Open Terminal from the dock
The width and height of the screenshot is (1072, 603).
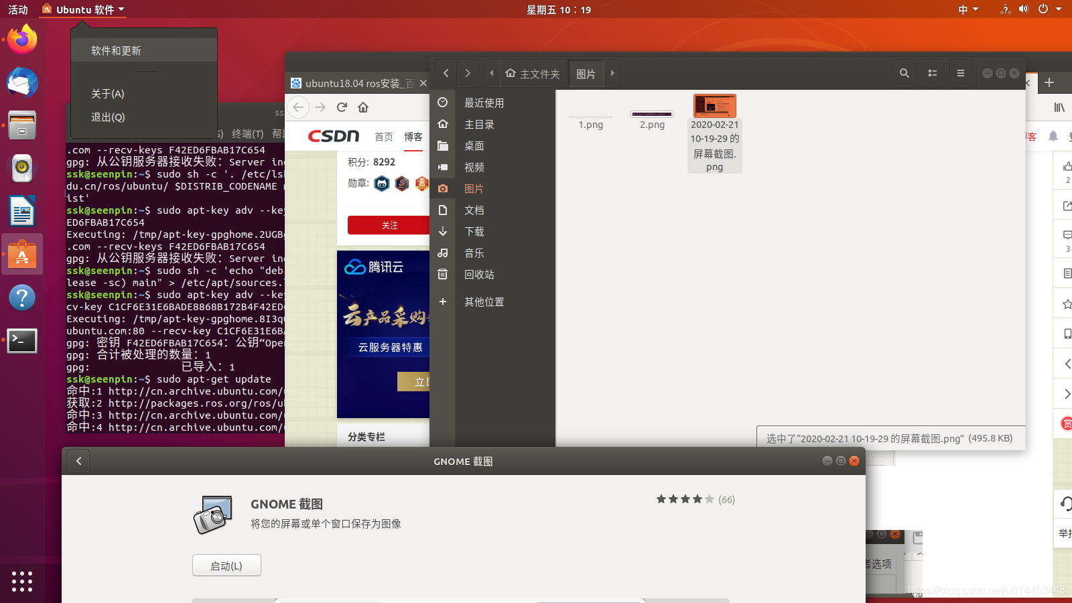click(22, 340)
